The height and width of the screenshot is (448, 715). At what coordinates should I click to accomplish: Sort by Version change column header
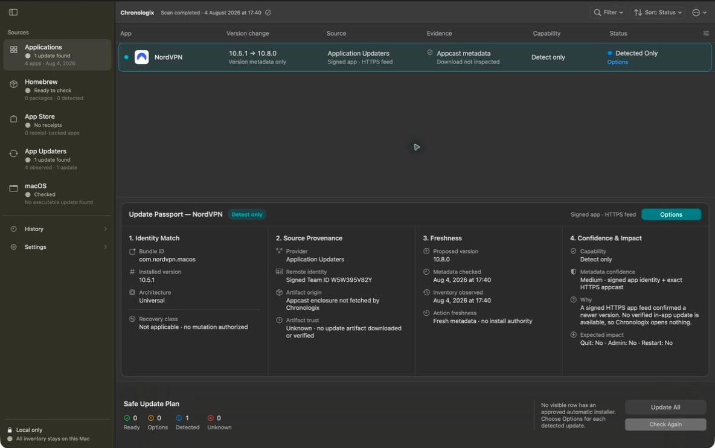tap(248, 33)
